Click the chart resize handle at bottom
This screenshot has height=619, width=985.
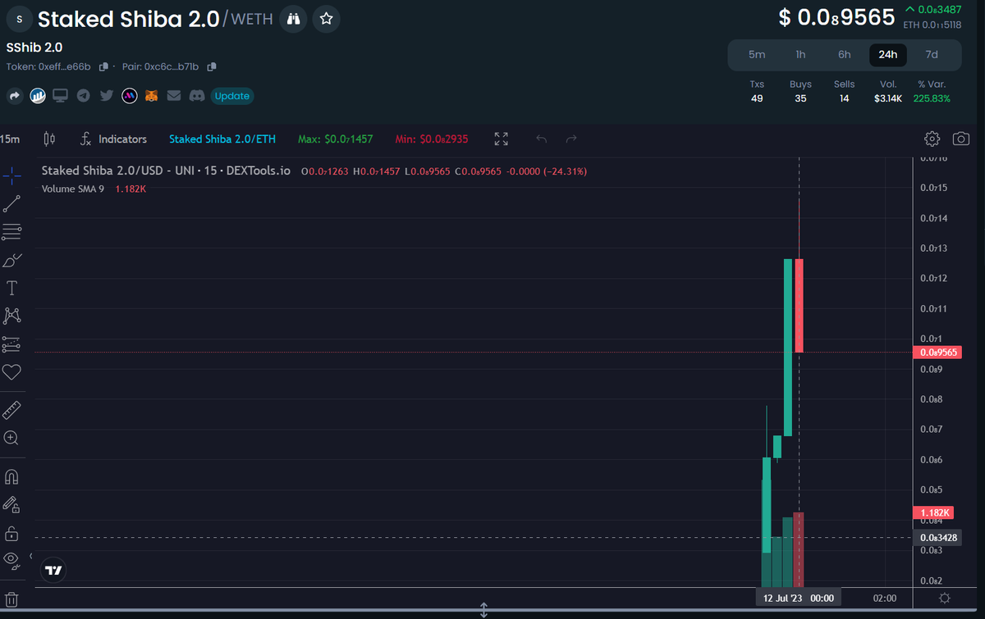tap(484, 610)
